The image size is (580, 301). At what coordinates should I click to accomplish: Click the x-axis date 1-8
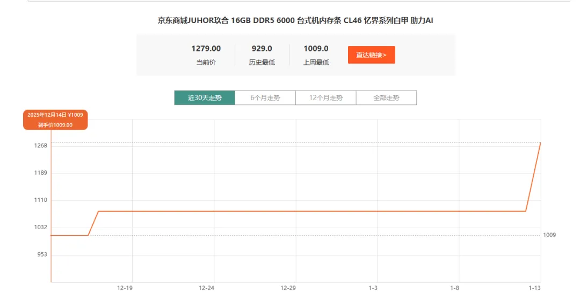pos(455,288)
